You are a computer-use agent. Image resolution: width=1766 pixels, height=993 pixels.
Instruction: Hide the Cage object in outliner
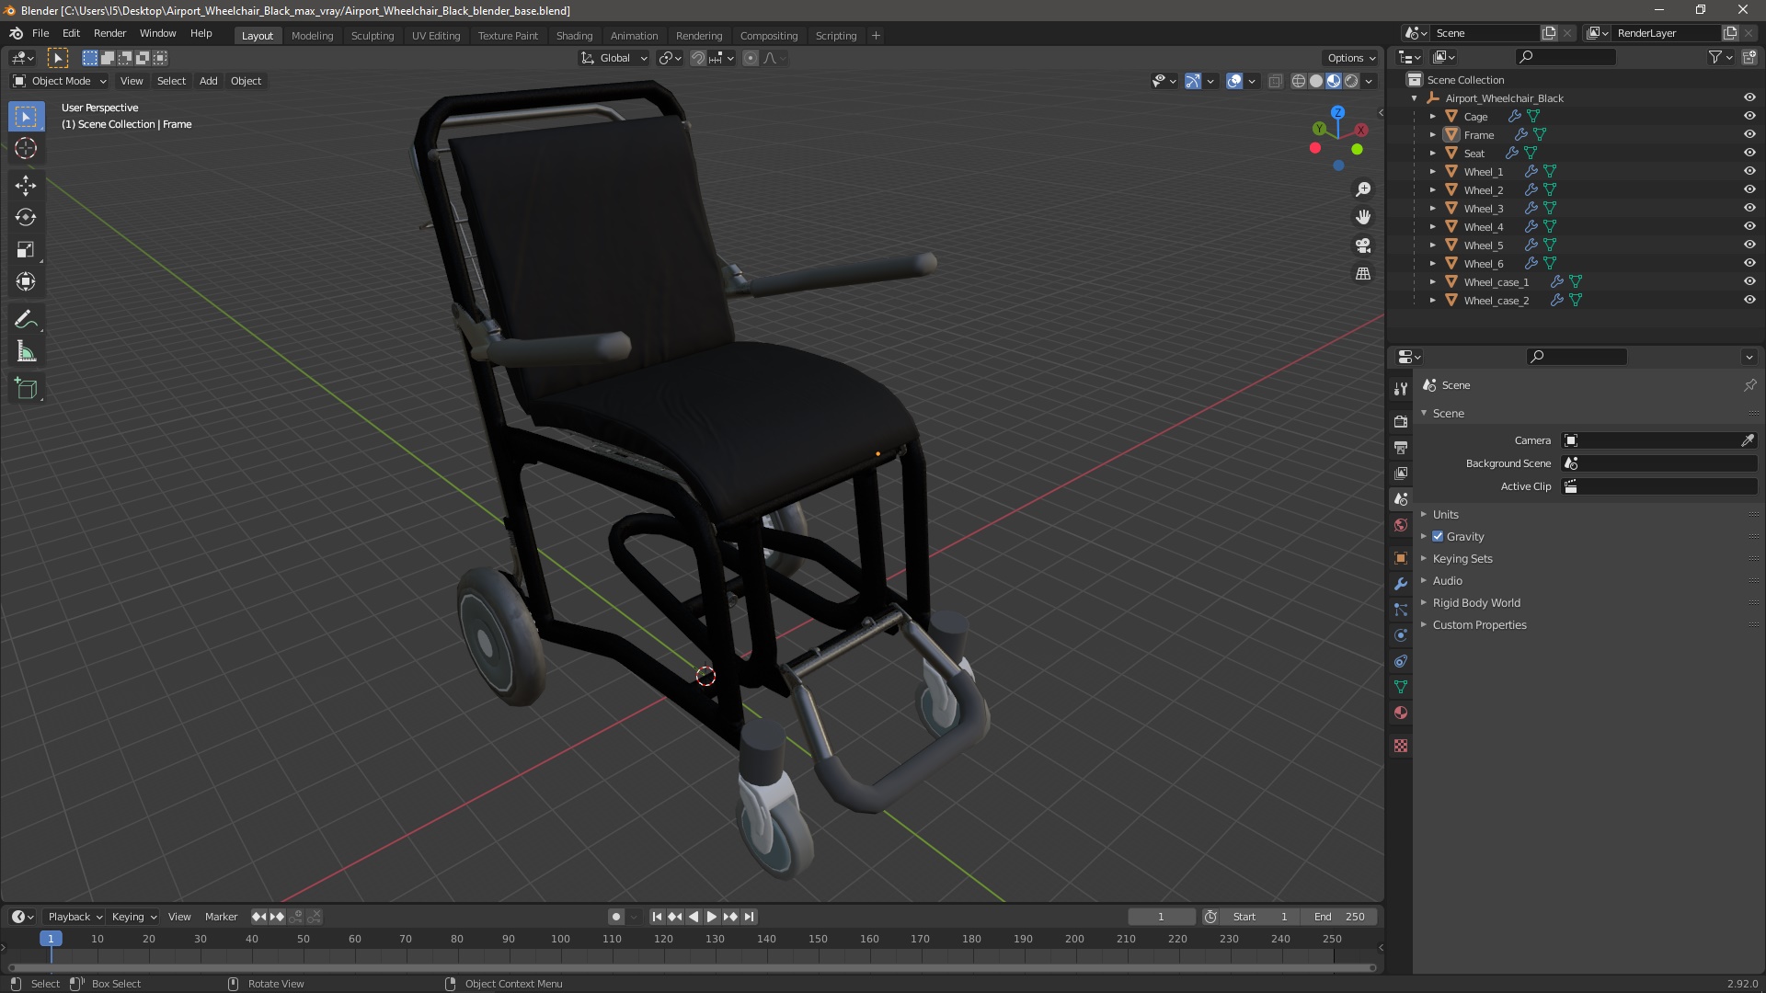point(1749,116)
